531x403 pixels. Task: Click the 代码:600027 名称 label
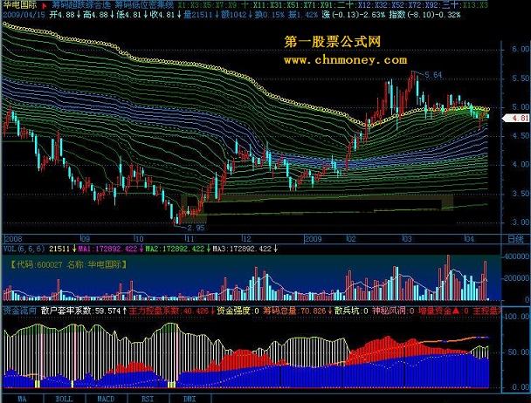coord(69,264)
